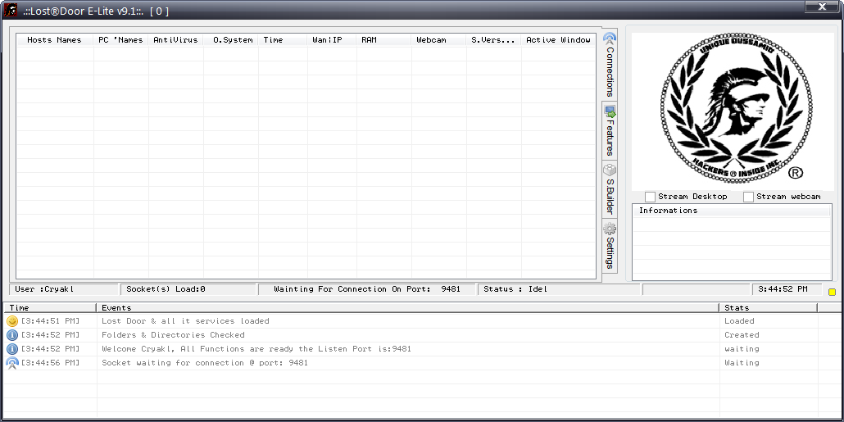Click info icon beside Folders & Directories Checked
The image size is (844, 422).
(x=11, y=335)
